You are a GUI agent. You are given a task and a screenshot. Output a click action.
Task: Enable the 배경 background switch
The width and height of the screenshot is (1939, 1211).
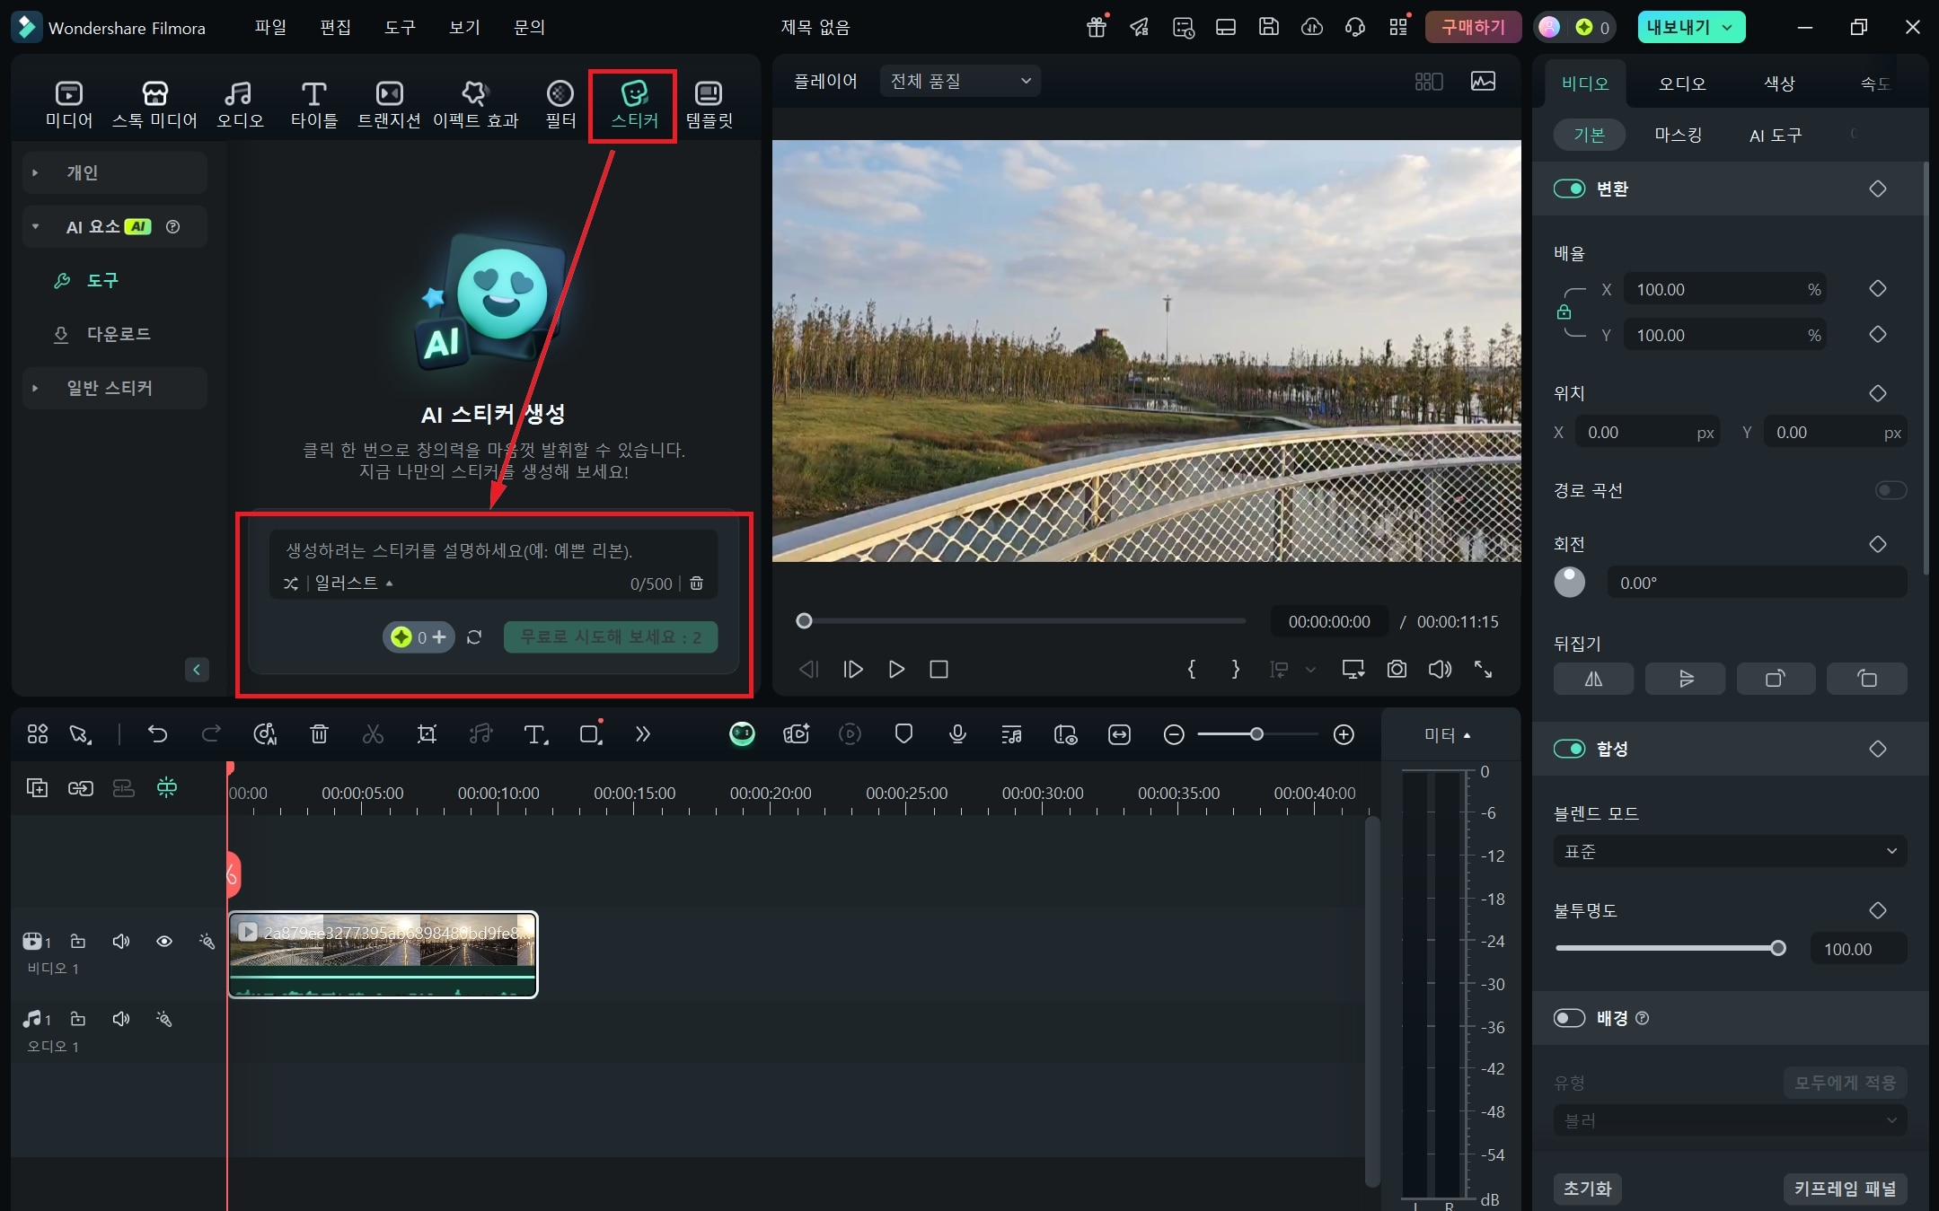pyautogui.click(x=1569, y=1018)
